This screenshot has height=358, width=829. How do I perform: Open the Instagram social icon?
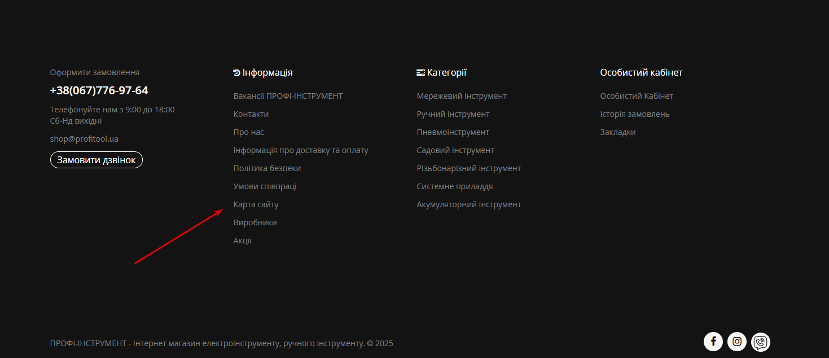(737, 342)
